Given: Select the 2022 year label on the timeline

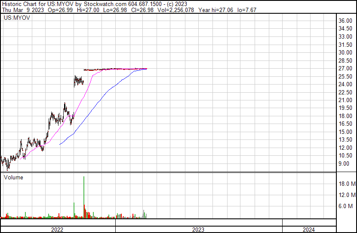Looking at the screenshot, I should pos(57,230).
